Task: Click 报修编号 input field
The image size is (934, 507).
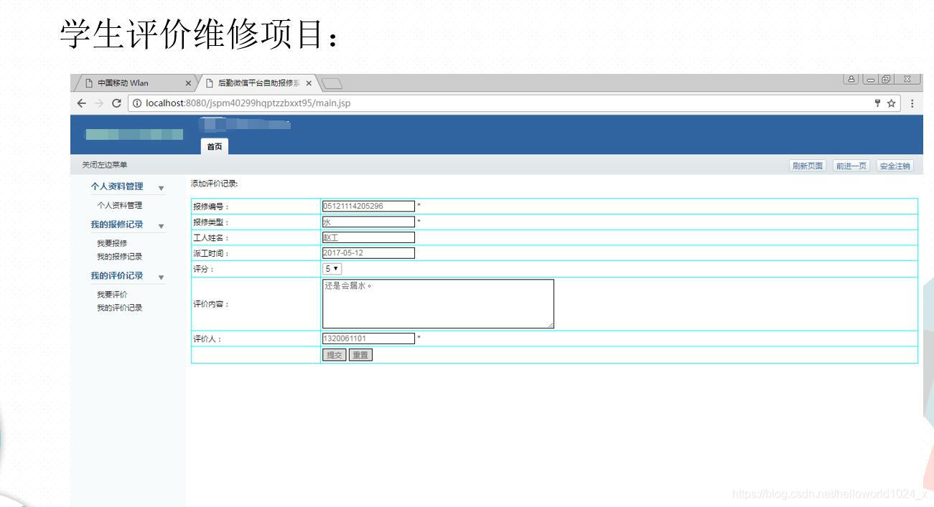Action: (x=368, y=206)
